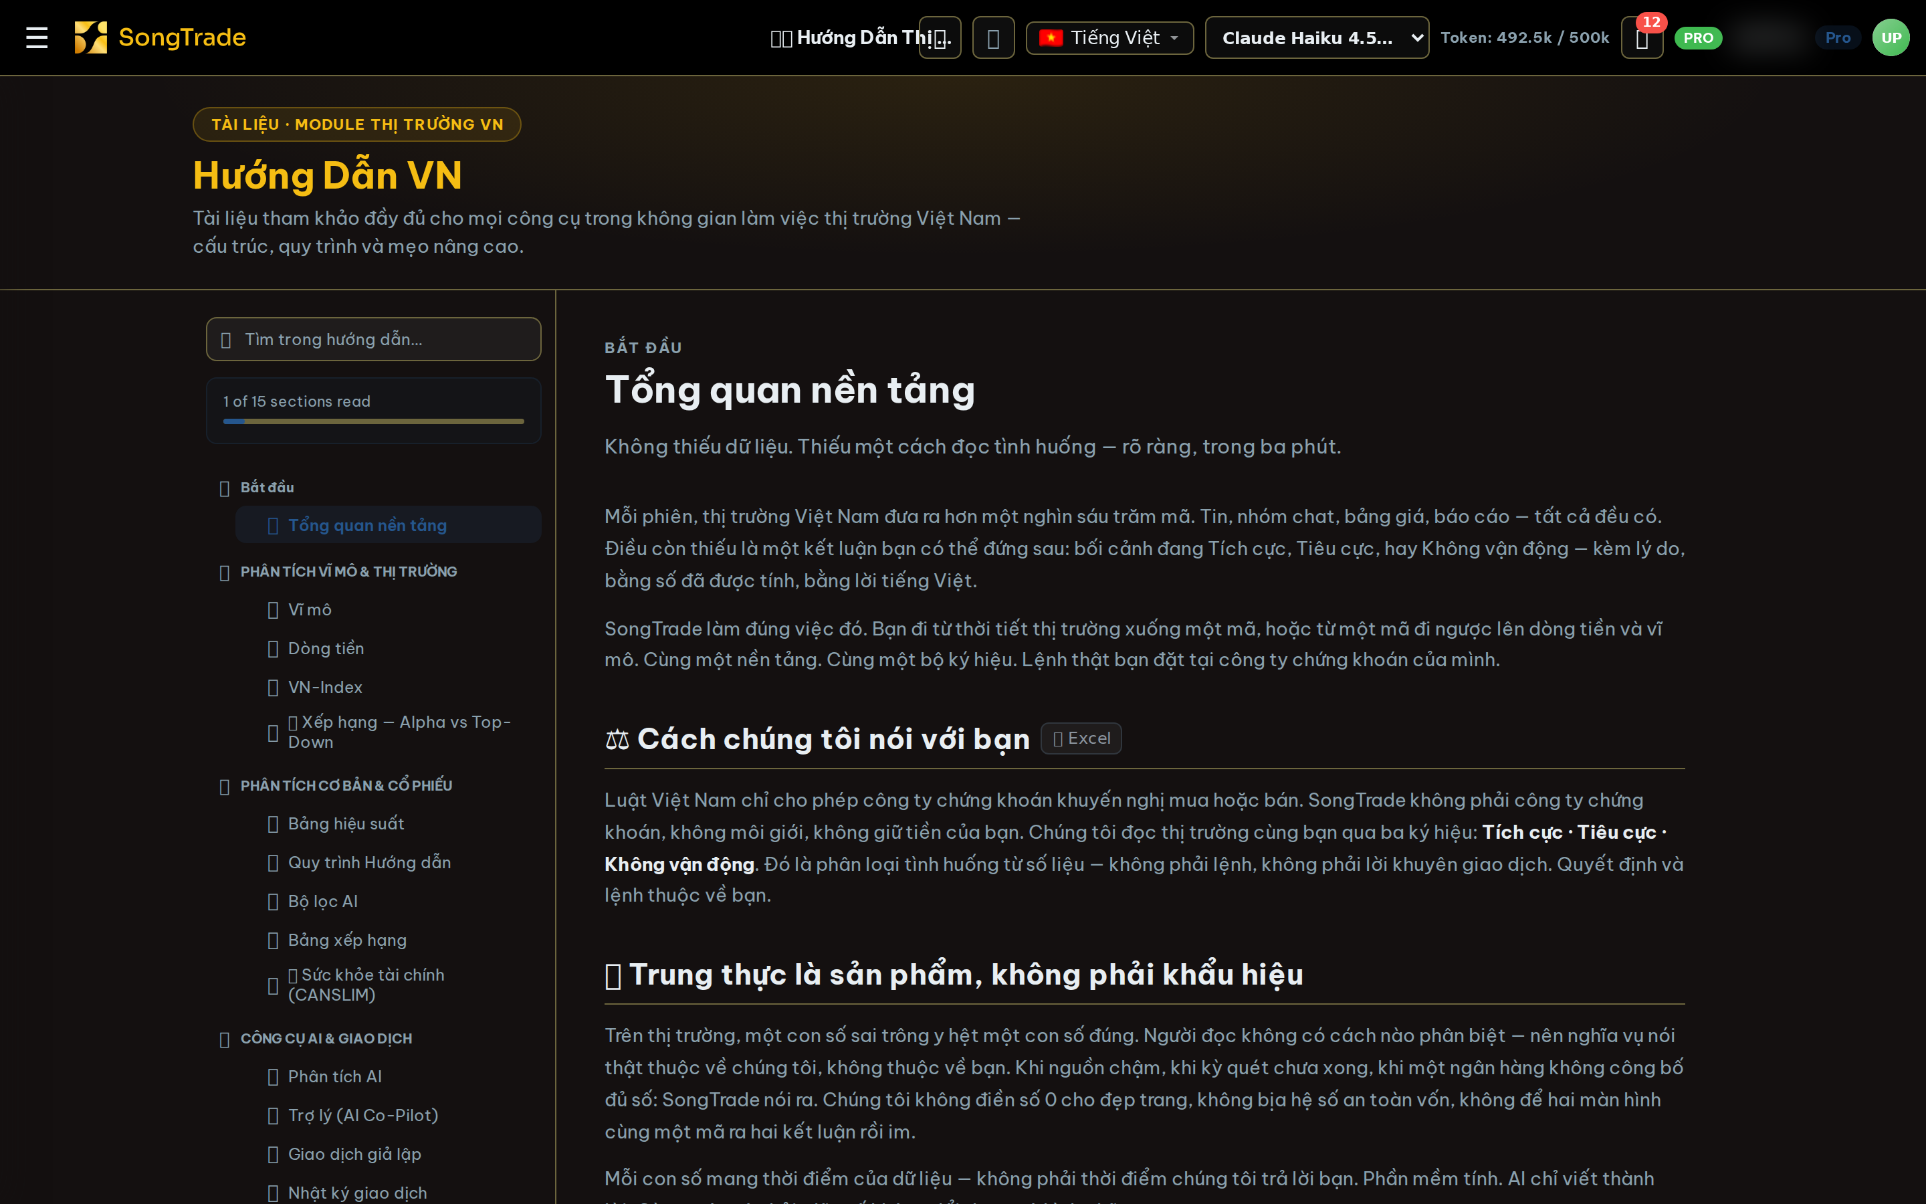Focus the 'Tìm trong hướng dẫn...' search field
Image resolution: width=1926 pixels, height=1204 pixels.
coord(373,339)
